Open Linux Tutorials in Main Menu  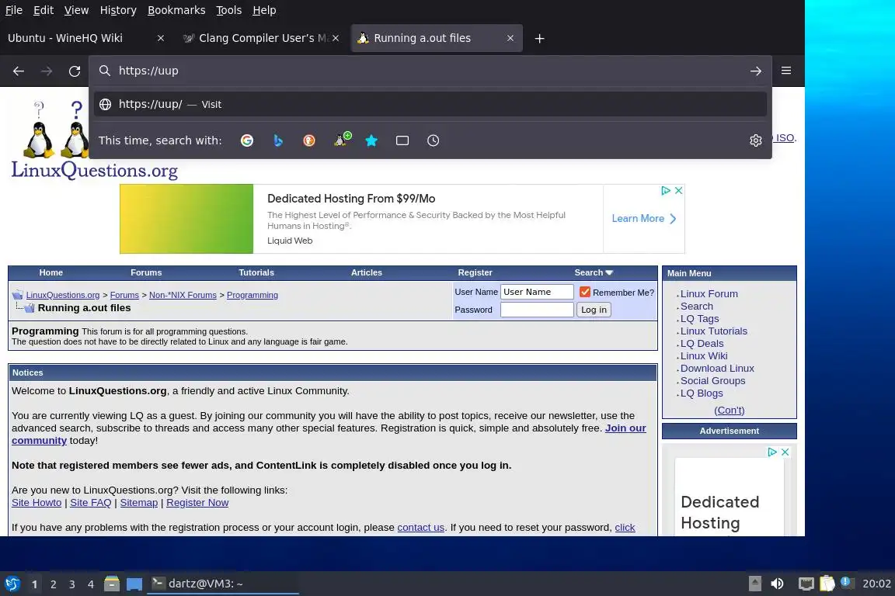(713, 331)
